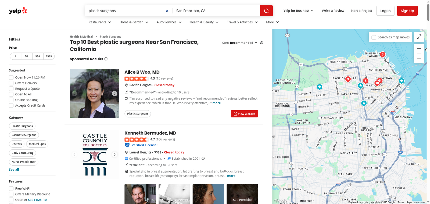The width and height of the screenshot is (430, 204).
Task: Check Offers Military Discount filter
Action: (x=11, y=194)
